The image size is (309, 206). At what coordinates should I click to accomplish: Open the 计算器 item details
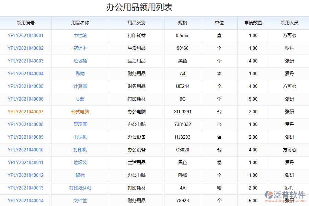(80, 87)
